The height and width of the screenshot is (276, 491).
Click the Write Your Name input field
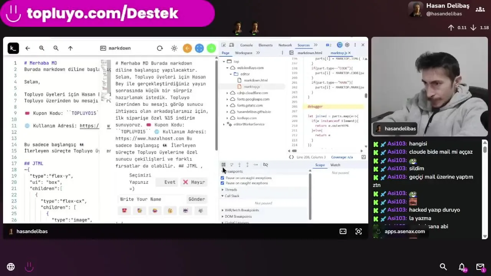pyautogui.click(x=152, y=199)
